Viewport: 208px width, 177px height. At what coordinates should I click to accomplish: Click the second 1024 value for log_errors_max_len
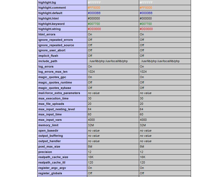tap(143, 72)
